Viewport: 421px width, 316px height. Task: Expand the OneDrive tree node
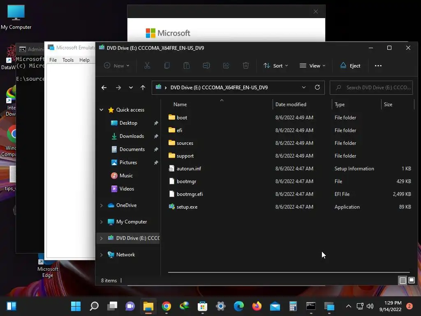[102, 205]
